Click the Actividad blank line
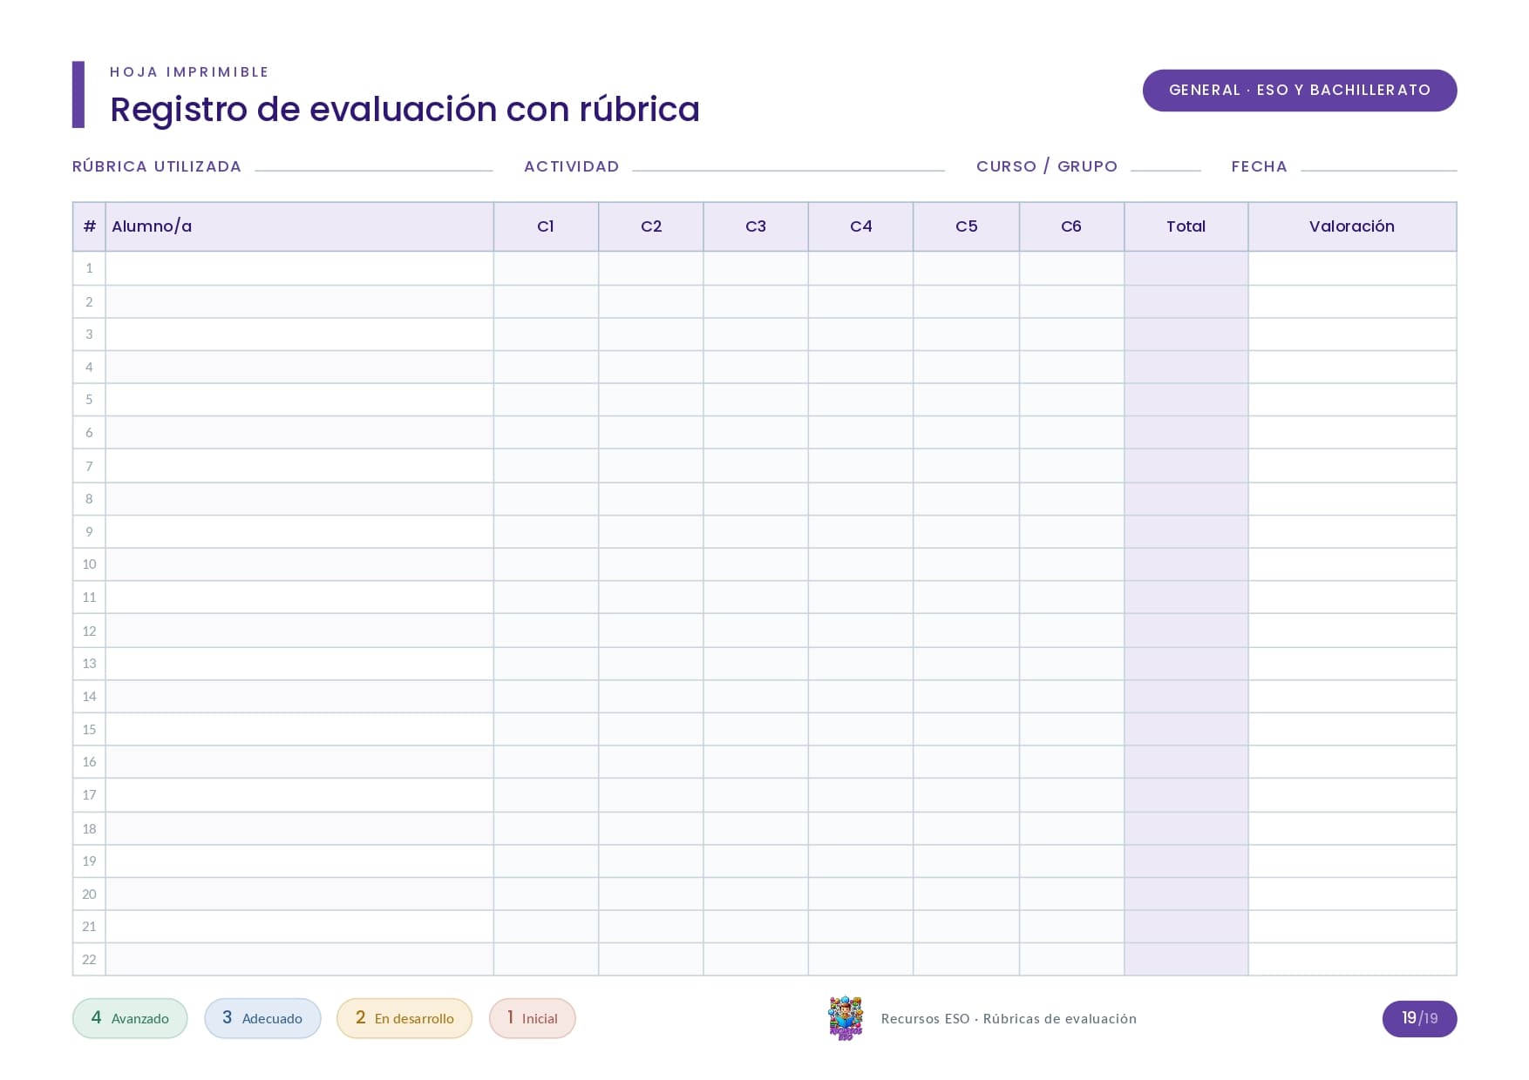Viewport: 1529px width, 1080px height. pyautogui.click(x=788, y=170)
